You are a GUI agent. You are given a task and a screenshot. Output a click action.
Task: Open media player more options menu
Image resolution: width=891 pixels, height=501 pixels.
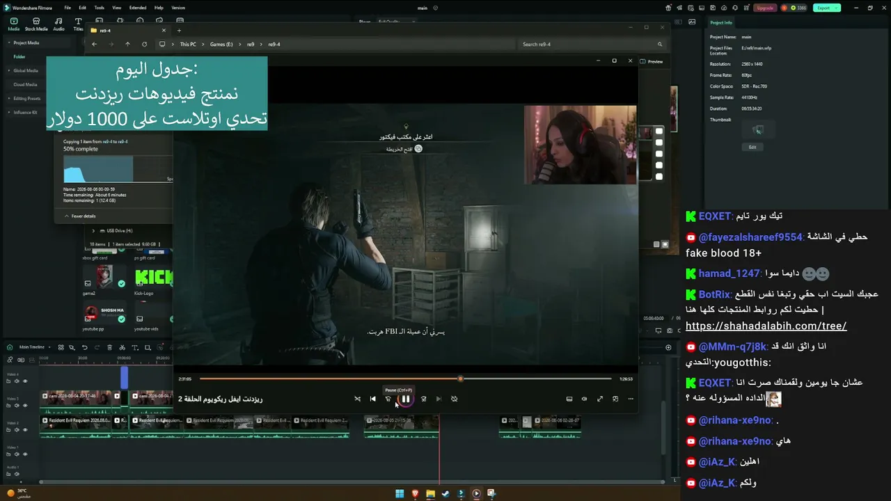[631, 399]
